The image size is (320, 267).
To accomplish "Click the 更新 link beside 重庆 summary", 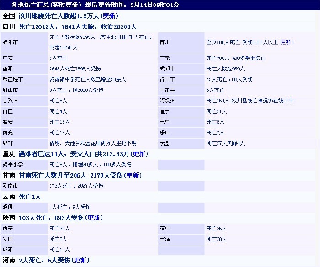I will pos(139,154).
